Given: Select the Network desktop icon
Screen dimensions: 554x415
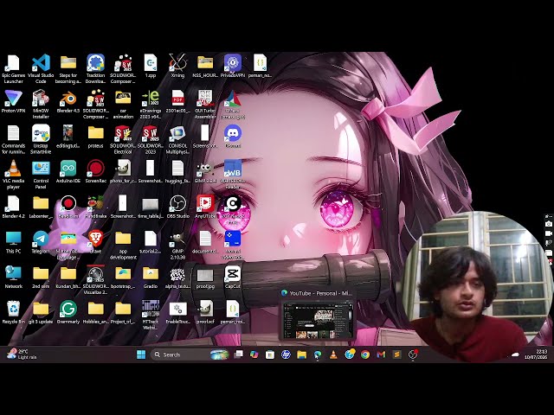Looking at the screenshot, I should click(x=14, y=277).
